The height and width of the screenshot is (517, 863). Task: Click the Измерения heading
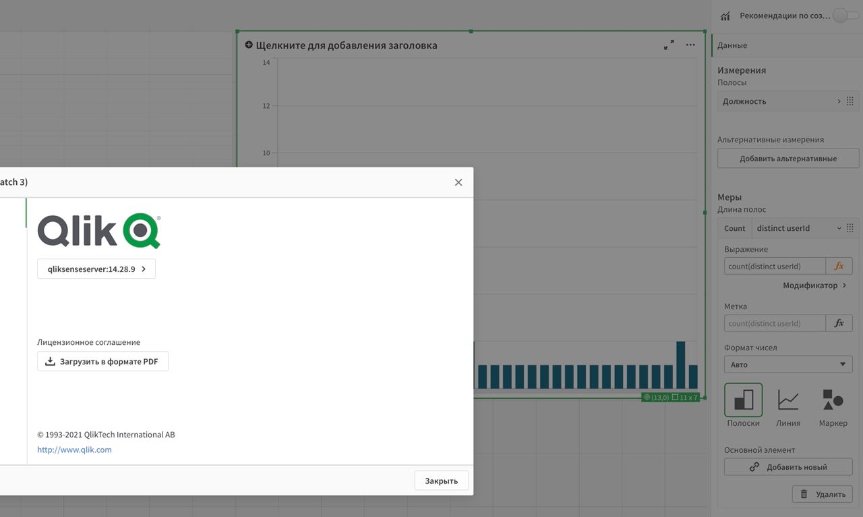742,70
